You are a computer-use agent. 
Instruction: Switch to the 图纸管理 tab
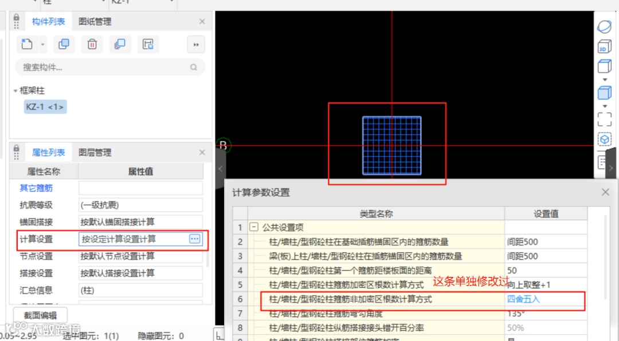(x=95, y=21)
